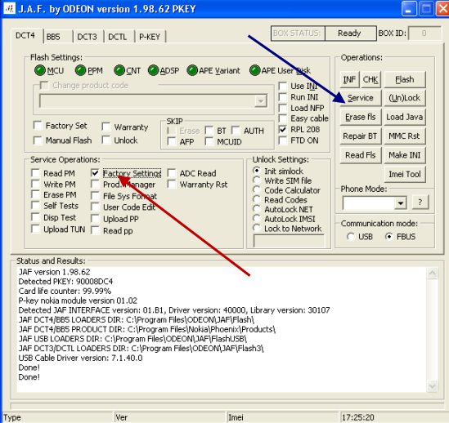This screenshot has height=423, width=449.
Task: Select the Code Calculator radio option
Action: (257, 190)
